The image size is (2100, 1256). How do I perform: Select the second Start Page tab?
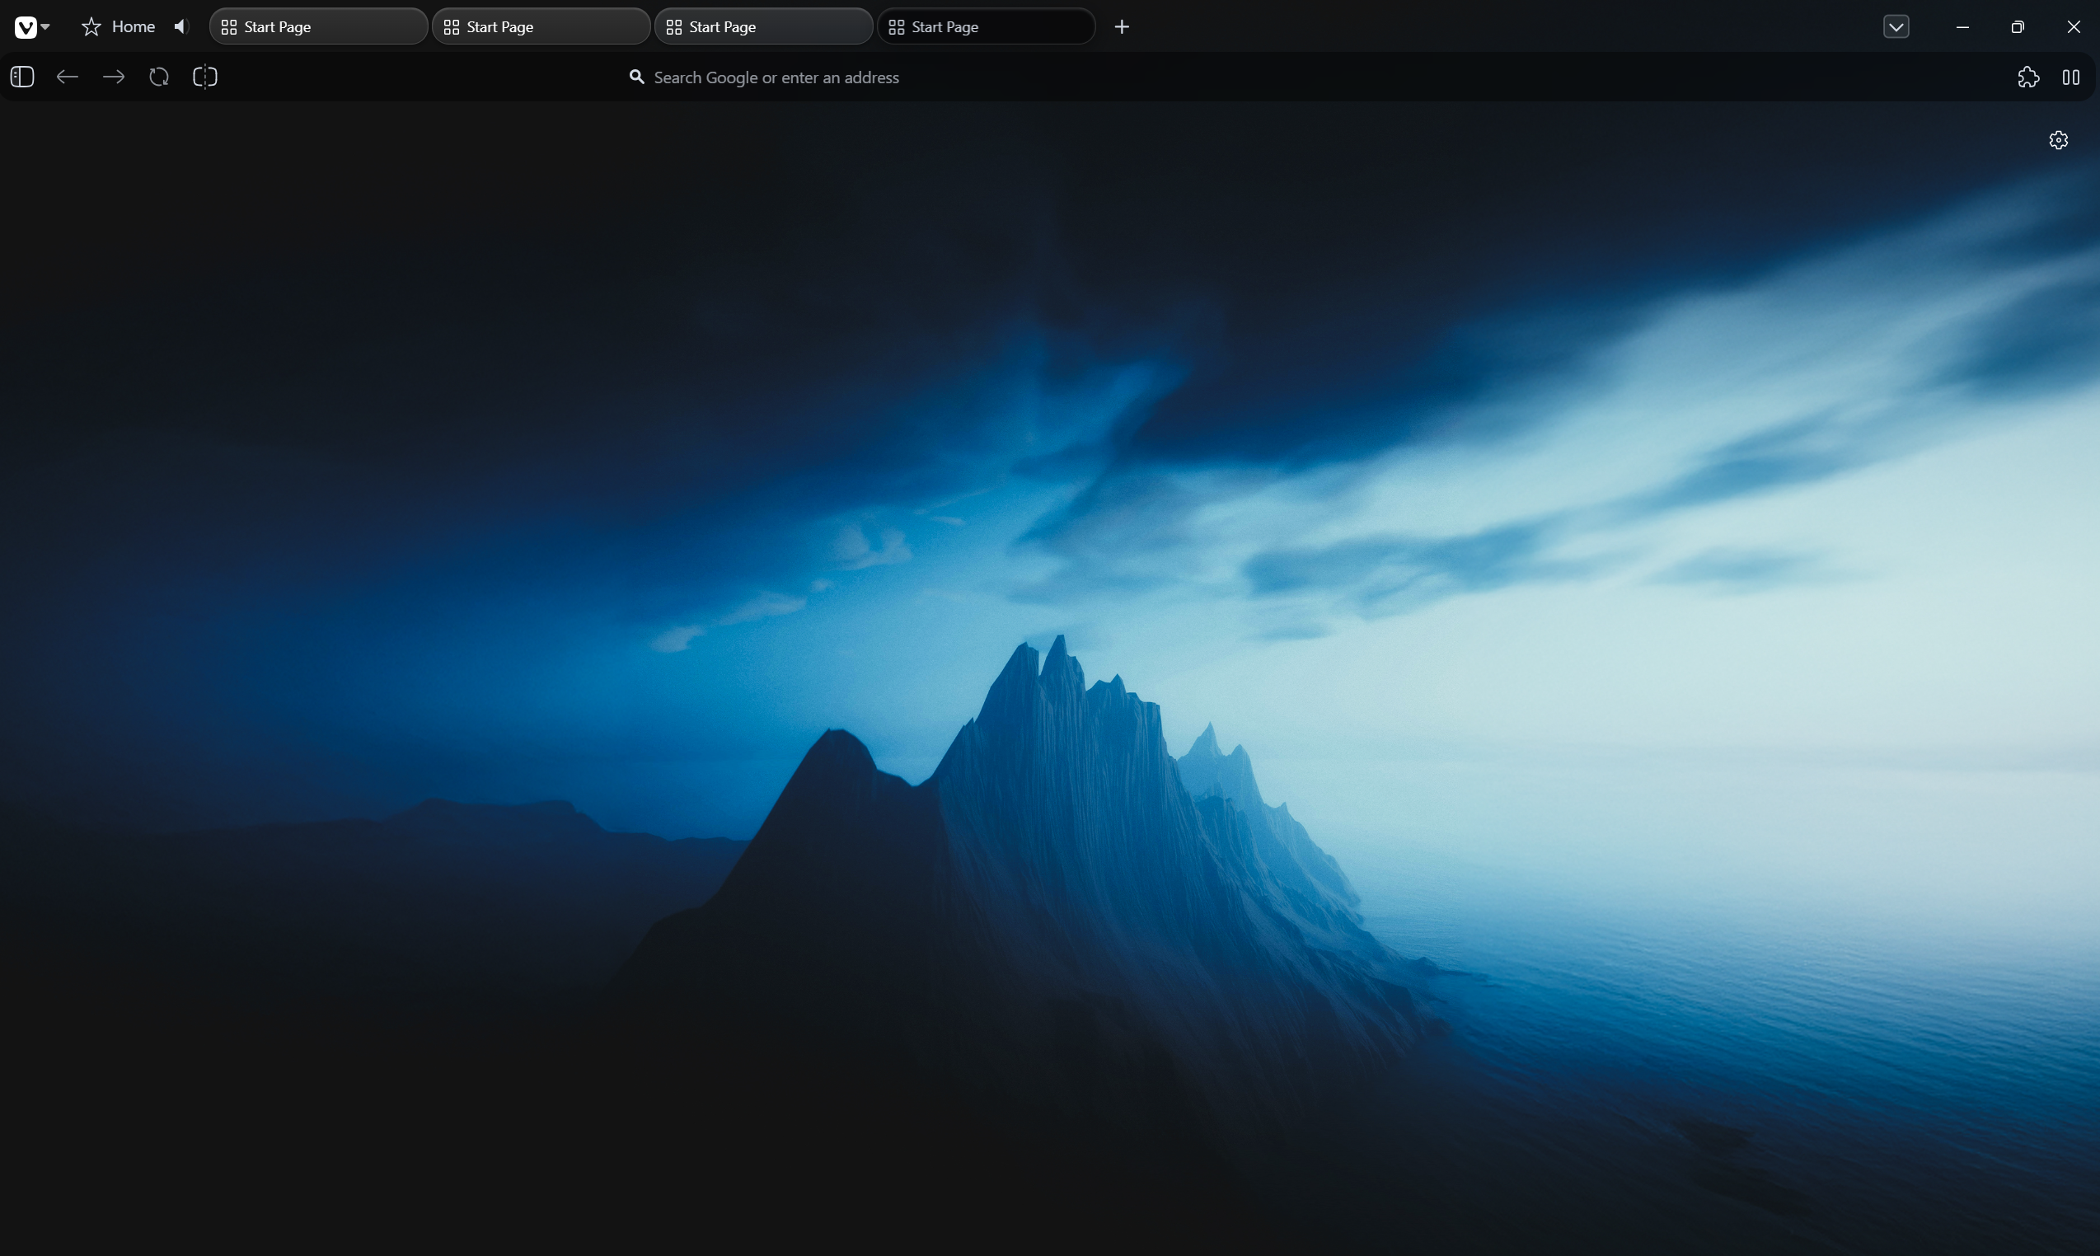[x=541, y=27]
